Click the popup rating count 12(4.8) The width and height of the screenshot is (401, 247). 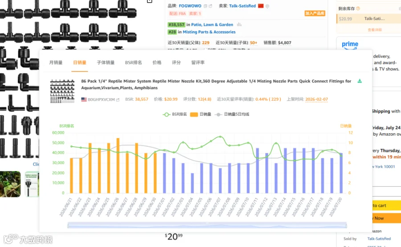[x=205, y=99]
